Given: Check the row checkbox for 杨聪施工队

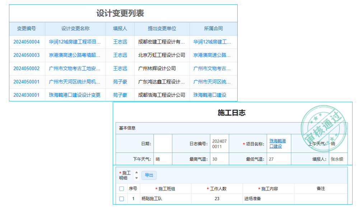Looking at the screenshot, I should (x=121, y=199).
